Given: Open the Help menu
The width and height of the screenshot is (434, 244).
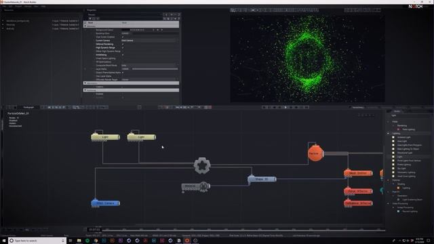Looking at the screenshot, I should point(43,6).
